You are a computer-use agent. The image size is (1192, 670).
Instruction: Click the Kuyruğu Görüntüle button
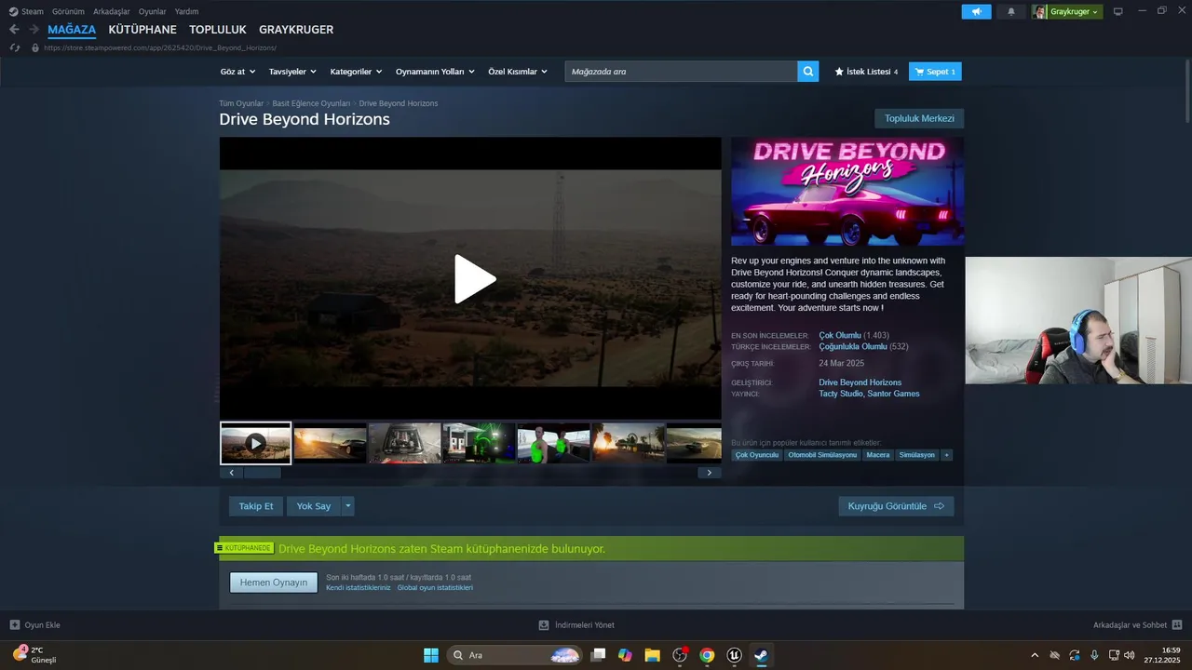click(x=896, y=506)
